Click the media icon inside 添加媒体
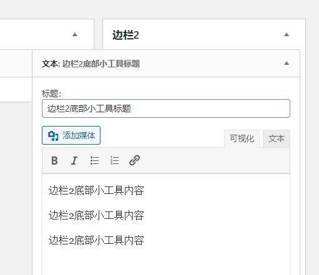The height and width of the screenshot is (275, 319). tap(53, 136)
